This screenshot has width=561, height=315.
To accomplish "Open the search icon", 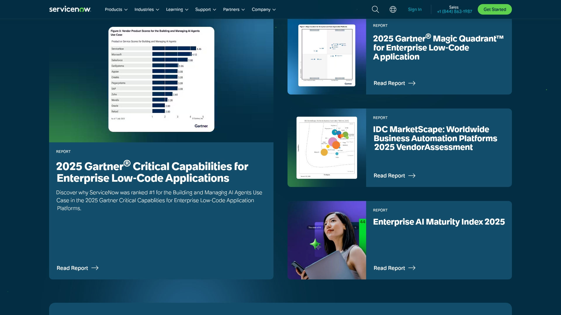I will (x=375, y=9).
